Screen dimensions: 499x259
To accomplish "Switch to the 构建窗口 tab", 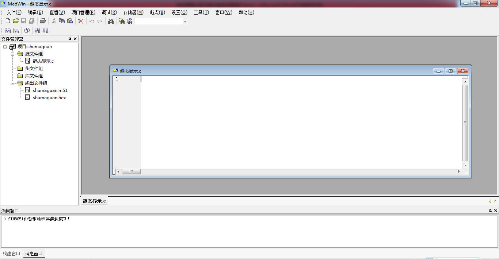I will coord(12,254).
